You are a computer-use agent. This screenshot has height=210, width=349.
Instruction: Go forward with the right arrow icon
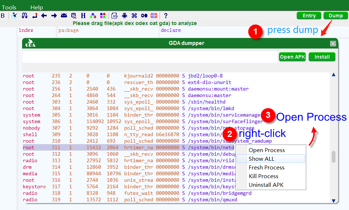click(54, 16)
